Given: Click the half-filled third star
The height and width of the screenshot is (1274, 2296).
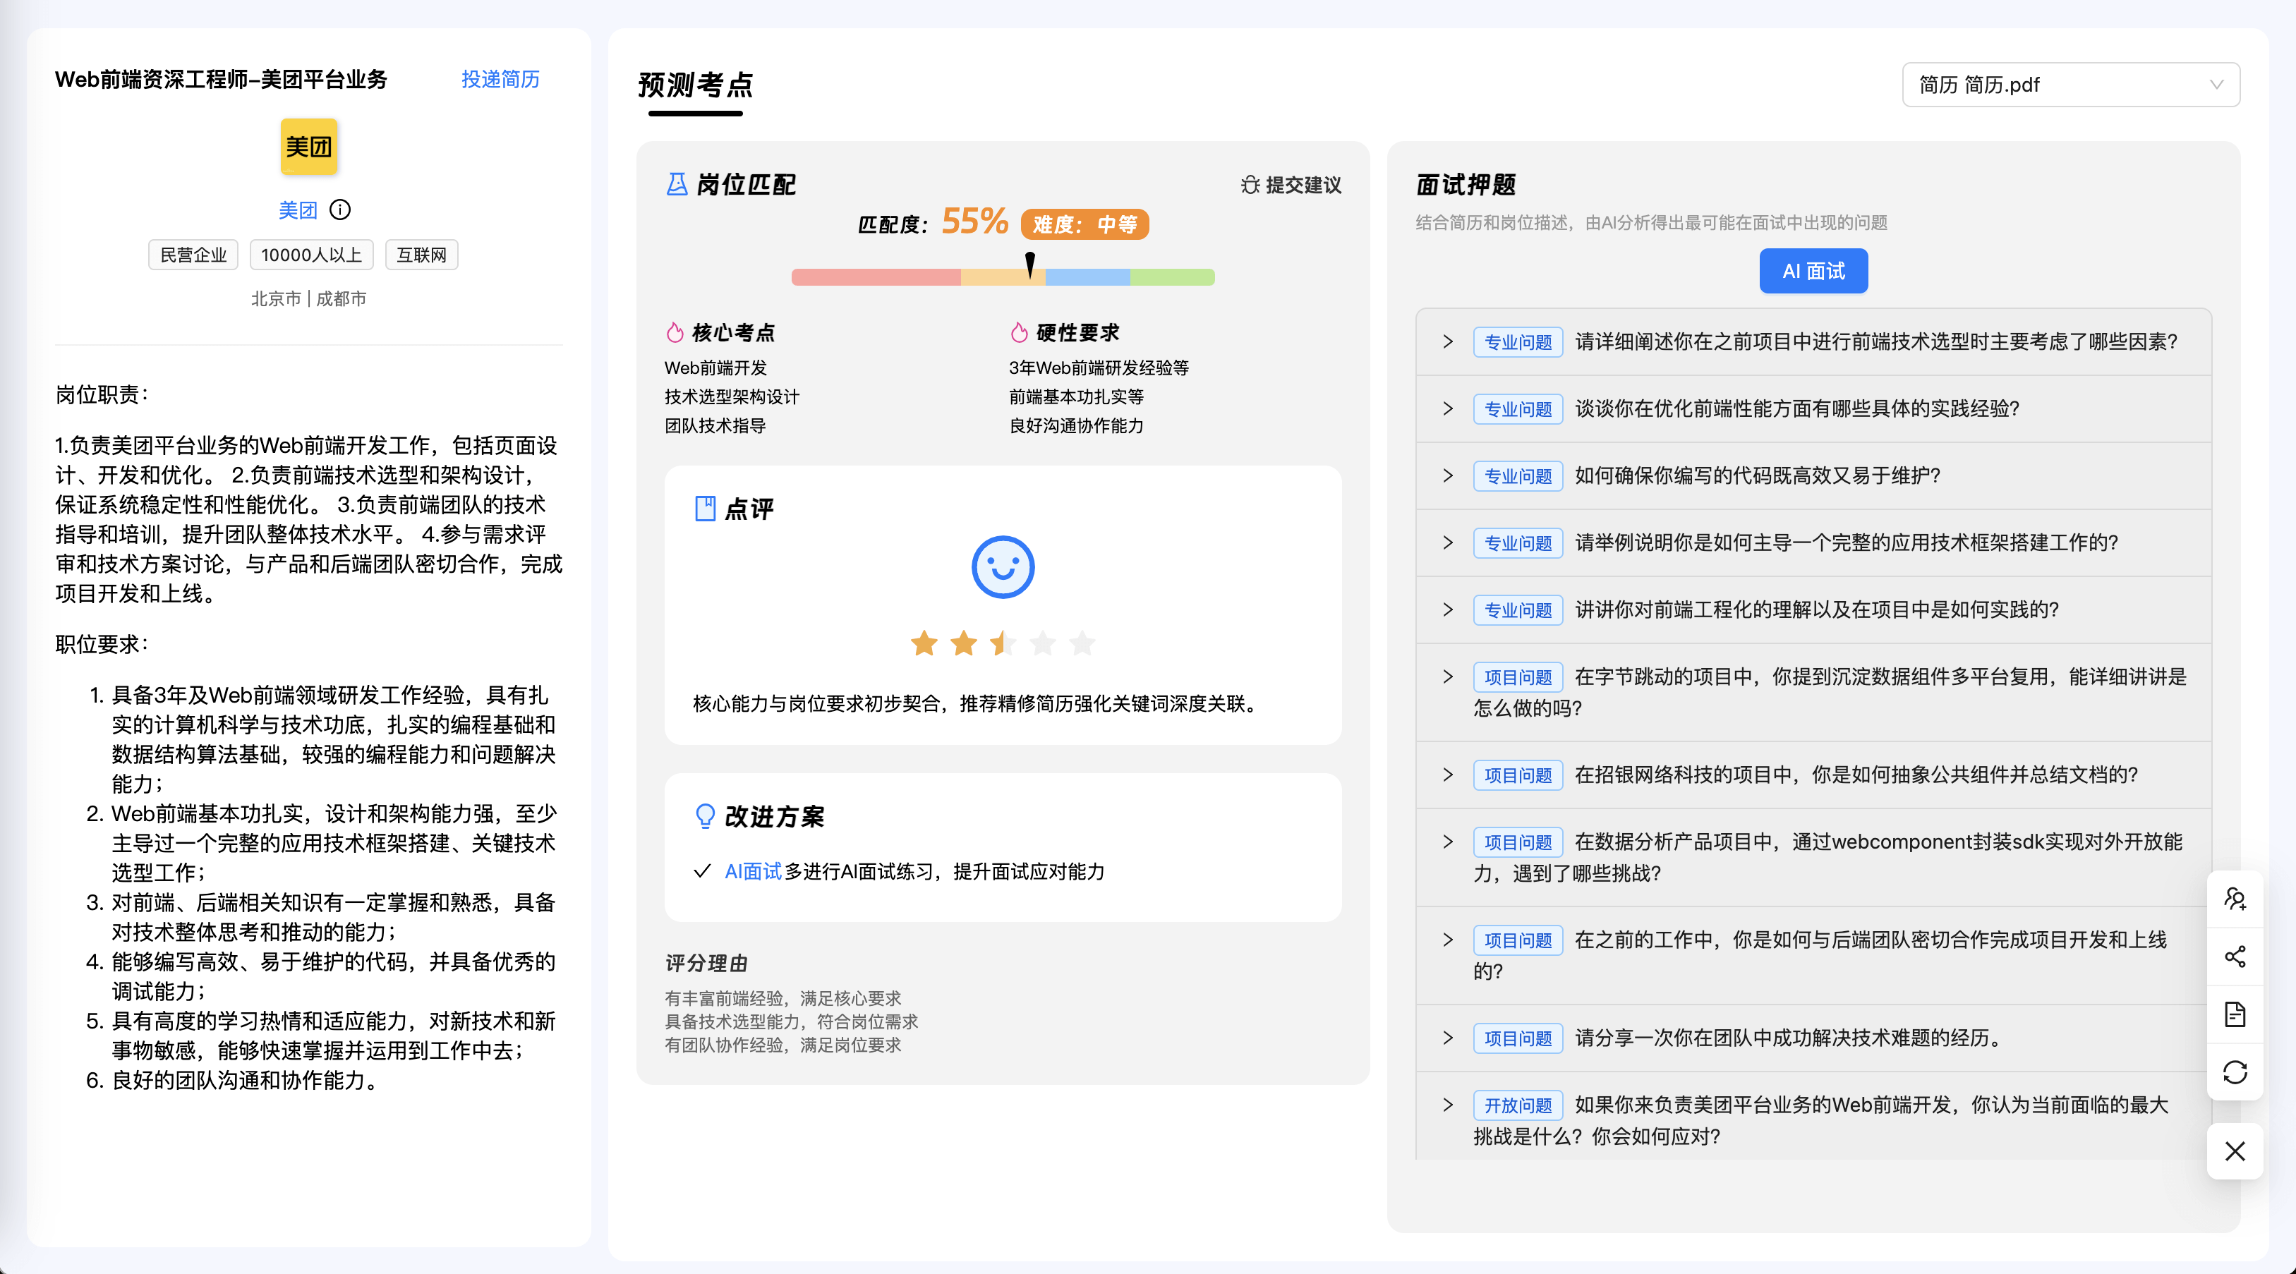Looking at the screenshot, I should coord(1003,643).
